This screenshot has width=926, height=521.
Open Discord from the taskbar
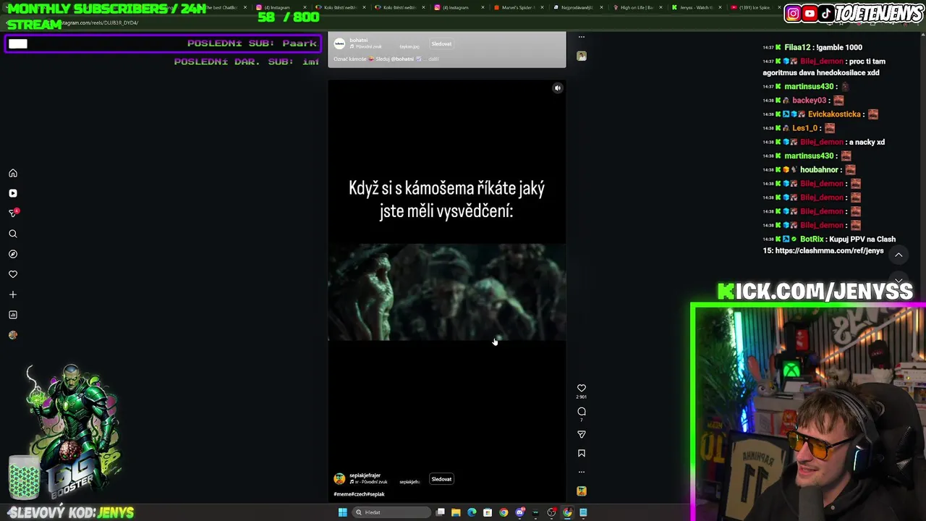click(x=519, y=512)
